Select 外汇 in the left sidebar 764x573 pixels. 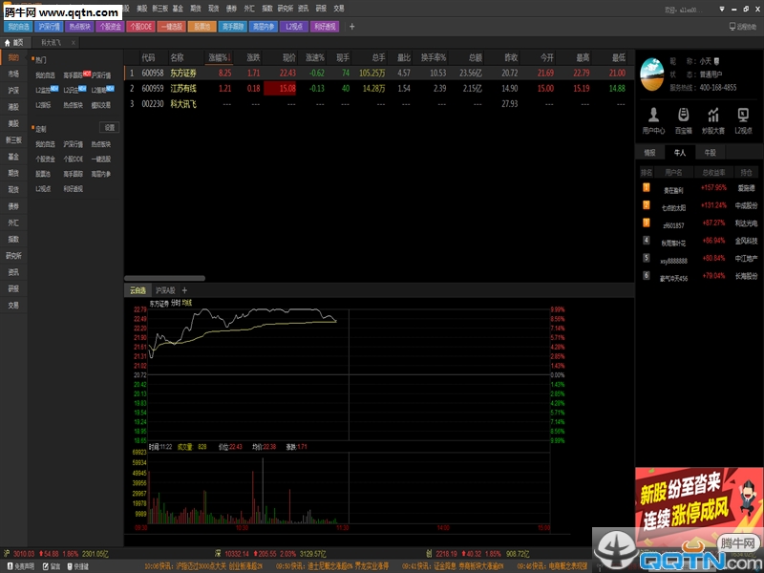(13, 223)
